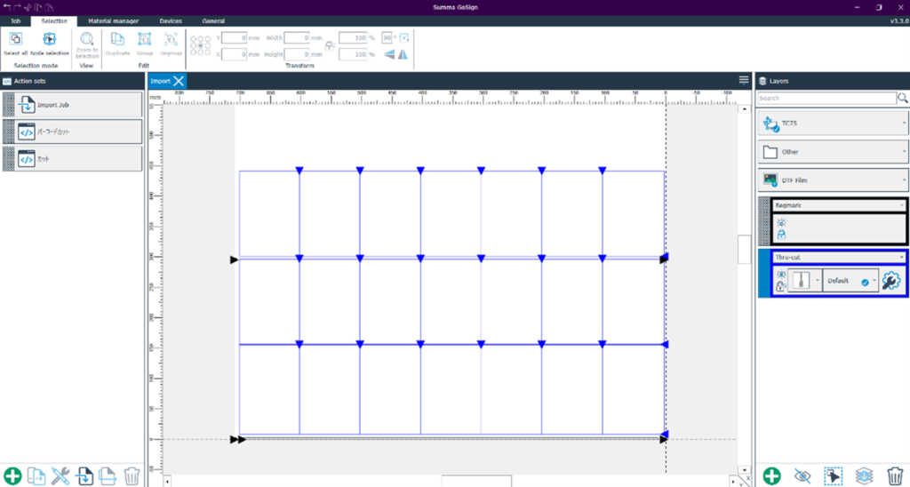910x487 pixels.
Task: Open the Devices tab
Action: point(171,20)
